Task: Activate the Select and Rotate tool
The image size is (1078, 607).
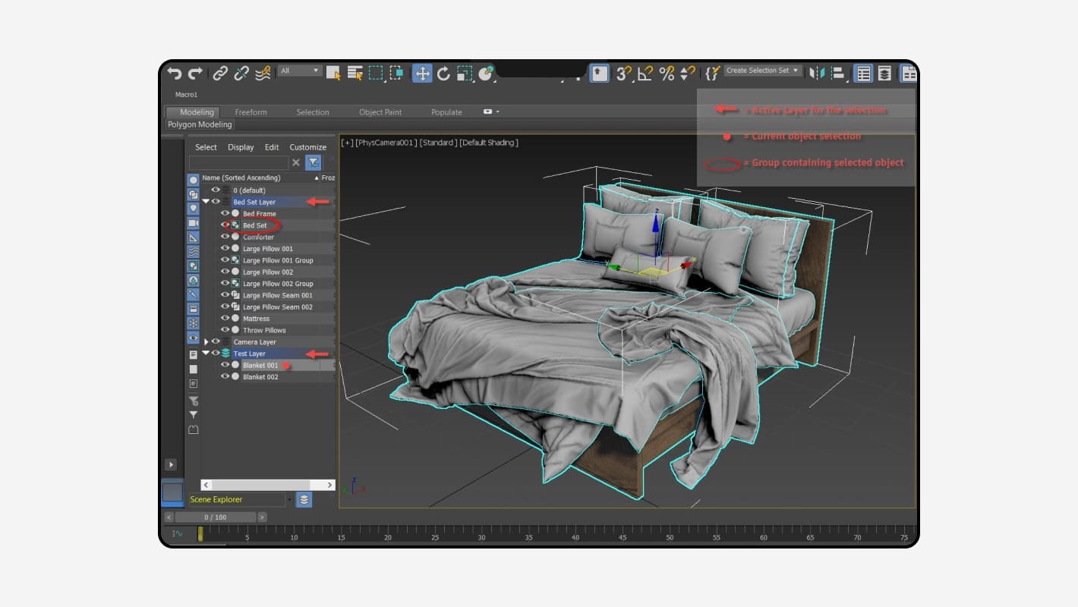Action: tap(443, 73)
